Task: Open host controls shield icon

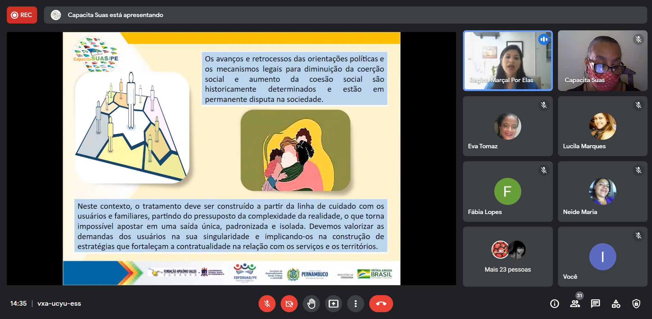Action: tap(636, 304)
